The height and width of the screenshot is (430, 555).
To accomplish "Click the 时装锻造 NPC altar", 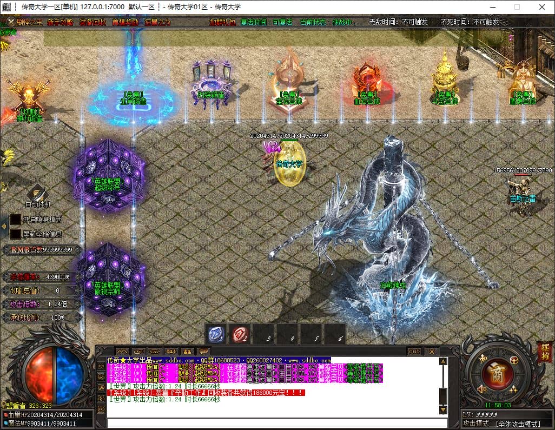I will pos(211,85).
